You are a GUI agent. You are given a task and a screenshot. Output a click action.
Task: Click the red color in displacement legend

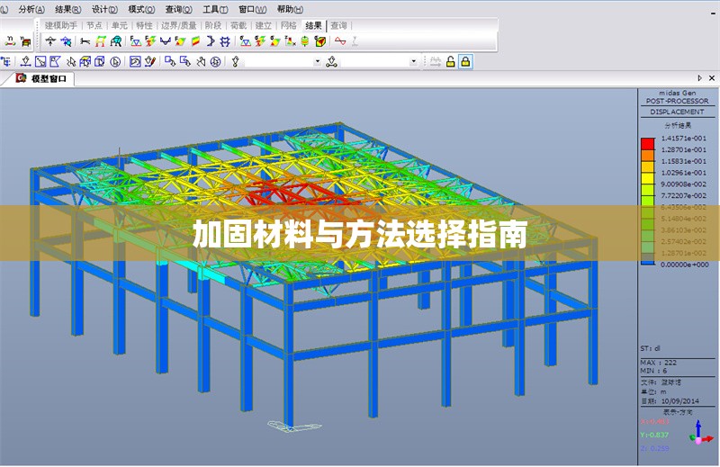(647, 142)
